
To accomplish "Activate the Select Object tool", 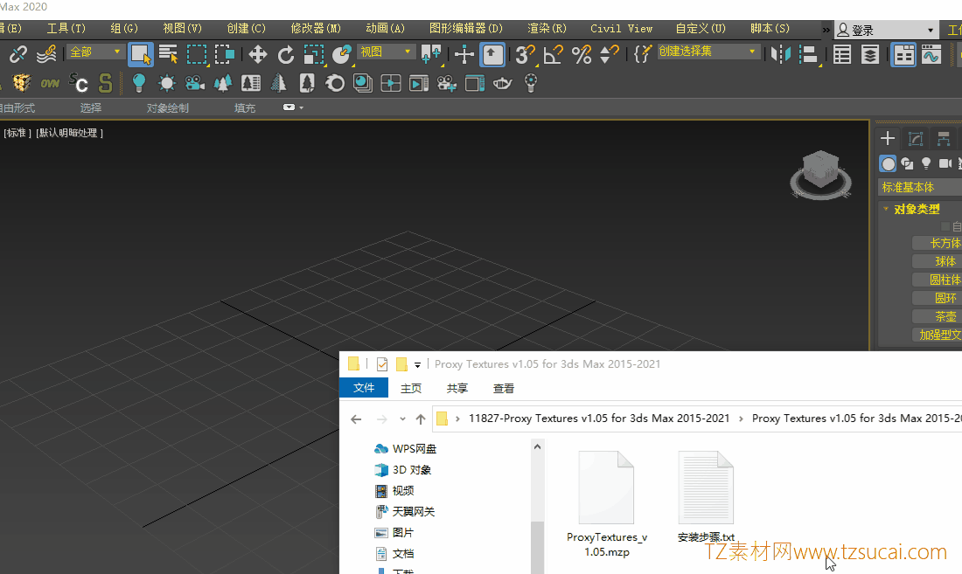I will click(141, 54).
